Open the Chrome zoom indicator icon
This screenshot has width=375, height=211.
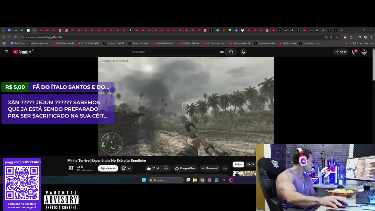point(332,37)
